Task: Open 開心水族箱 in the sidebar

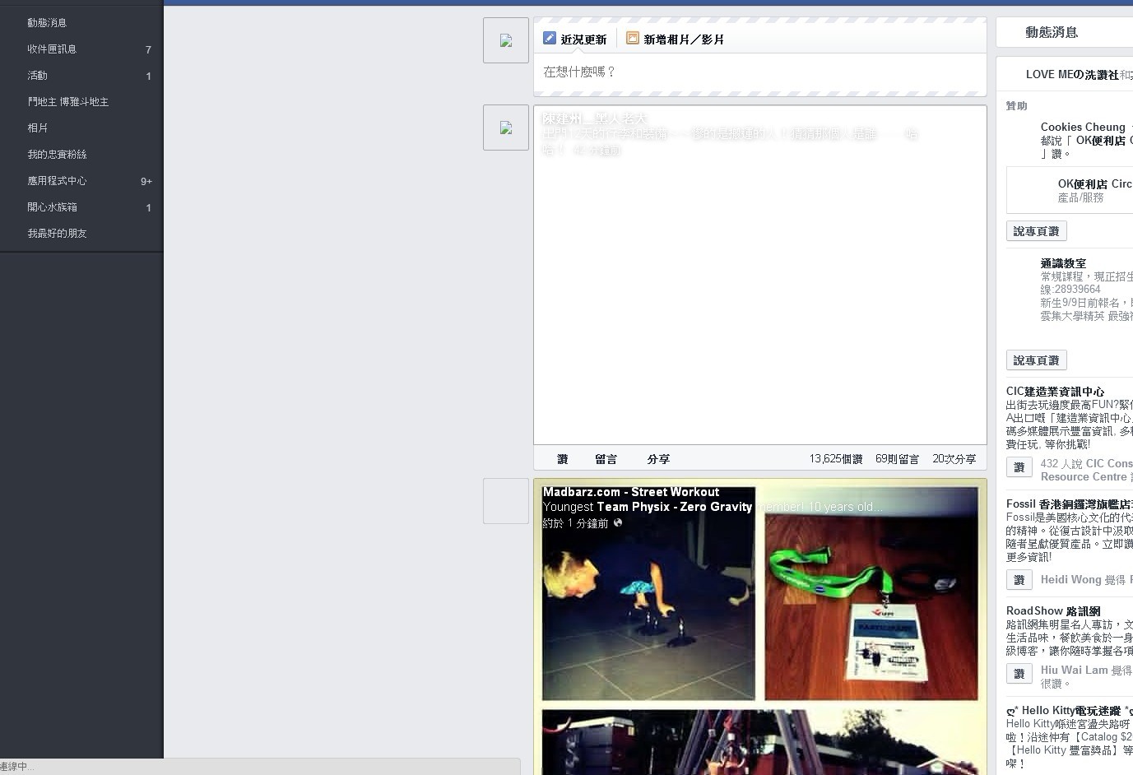Action: 52,207
